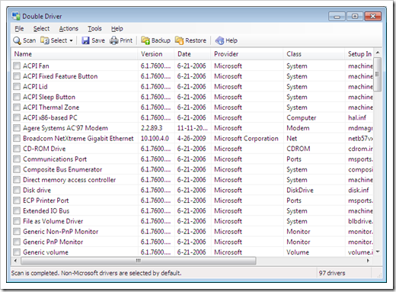Click the Backup folder icon

[145, 40]
